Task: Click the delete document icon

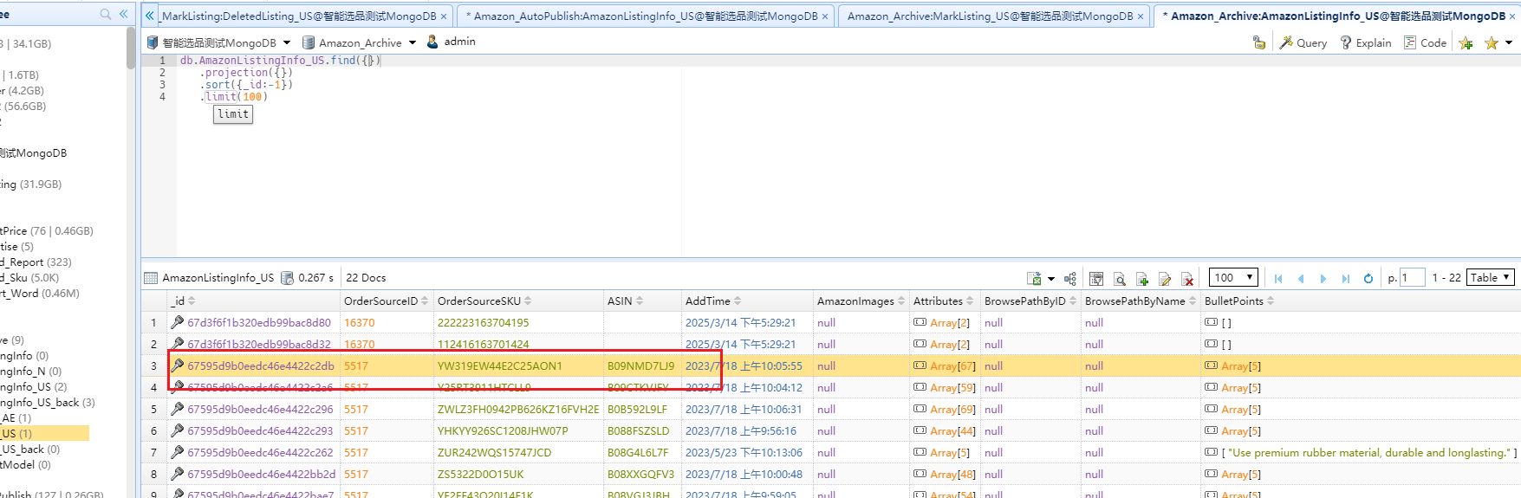Action: pos(1187,278)
